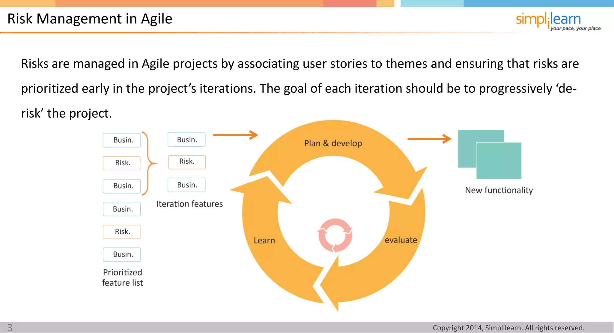Viewport: 614px width, 333px height.
Task: Select the 'Plan & develop' cycle label
Action: pos(333,143)
